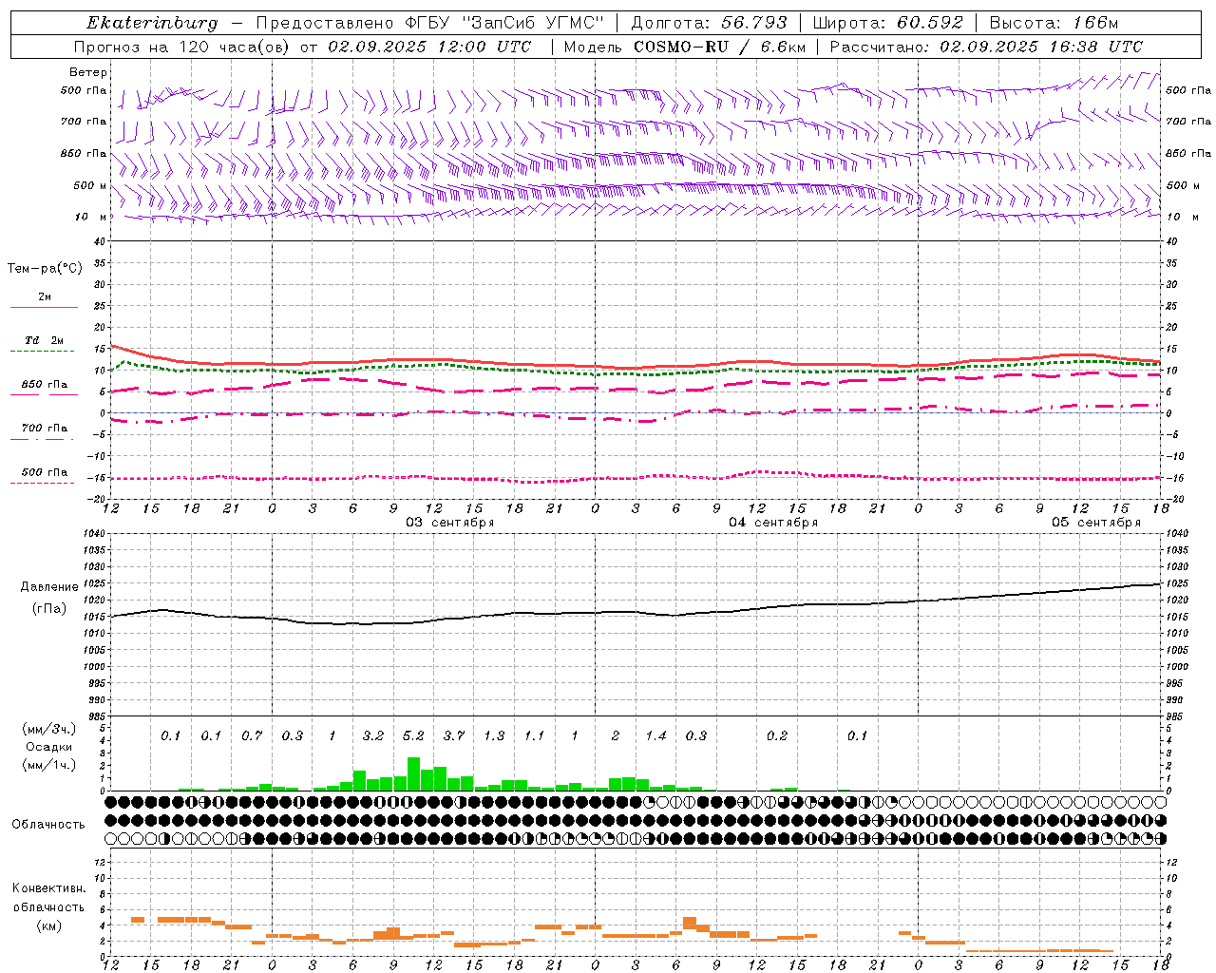Click the '3.7' three-hour precipitation value
The width and height of the screenshot is (1216, 973).
[454, 736]
